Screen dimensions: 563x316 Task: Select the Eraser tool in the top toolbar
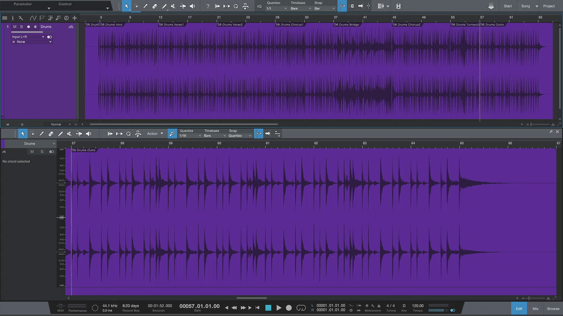pyautogui.click(x=154, y=6)
